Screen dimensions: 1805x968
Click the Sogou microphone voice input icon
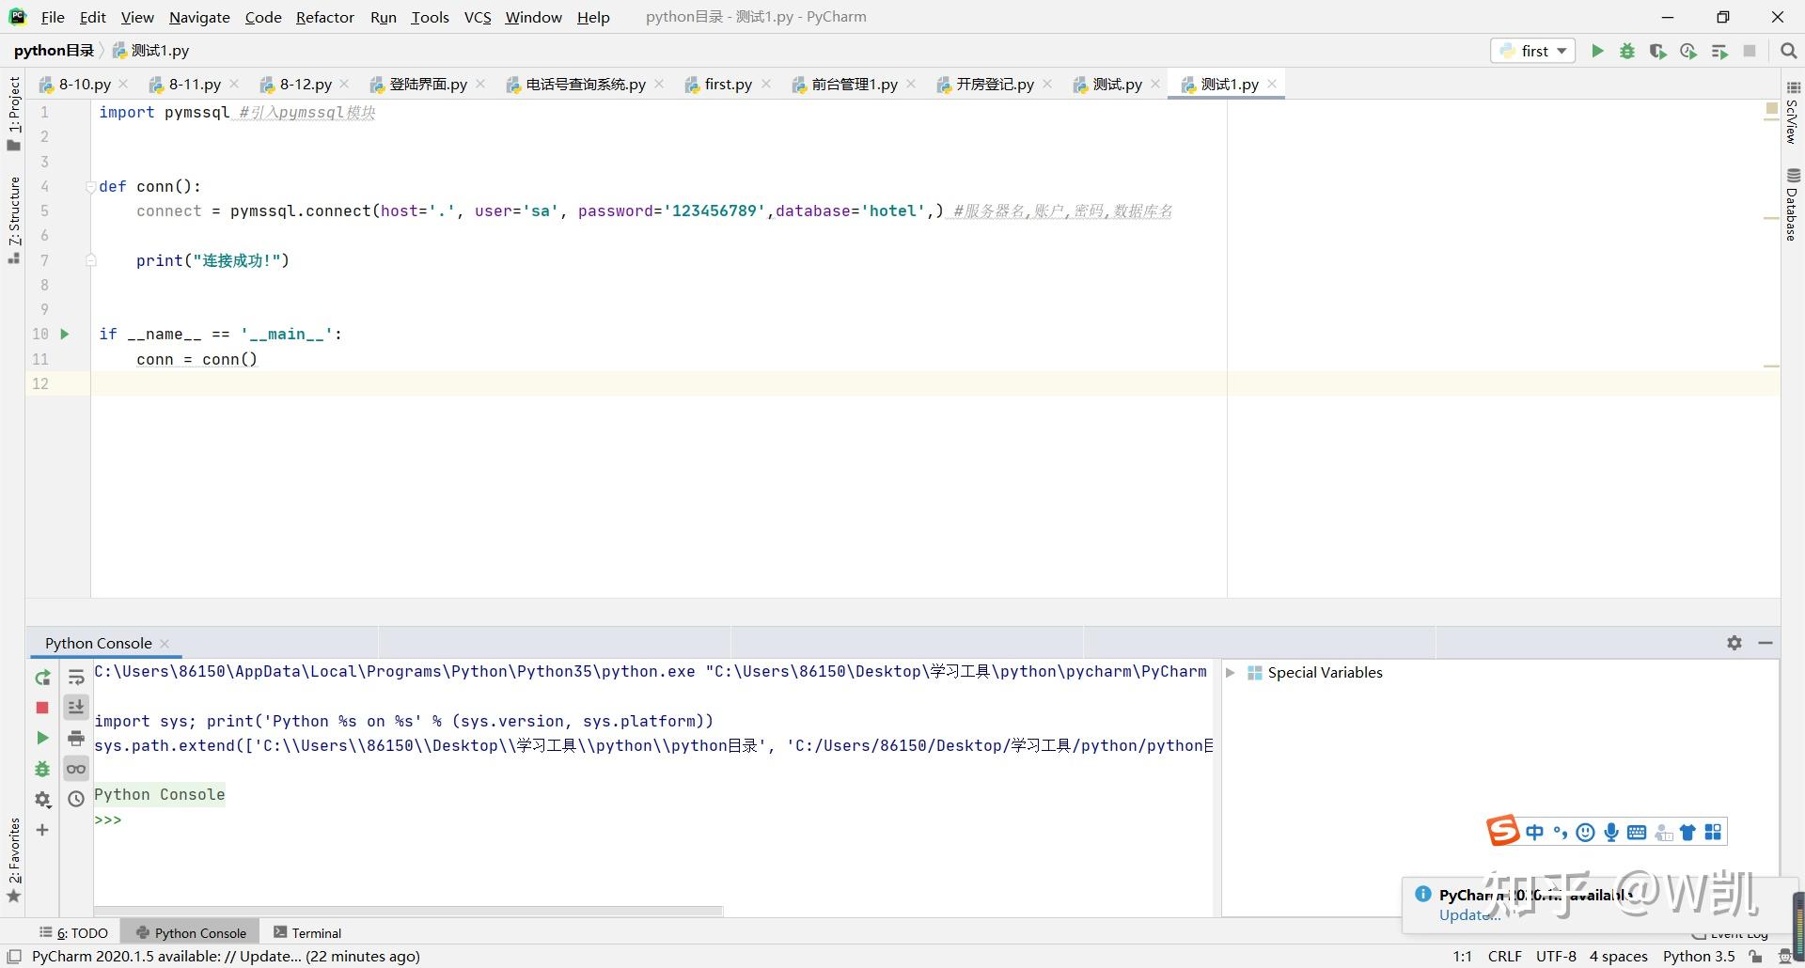(x=1611, y=832)
